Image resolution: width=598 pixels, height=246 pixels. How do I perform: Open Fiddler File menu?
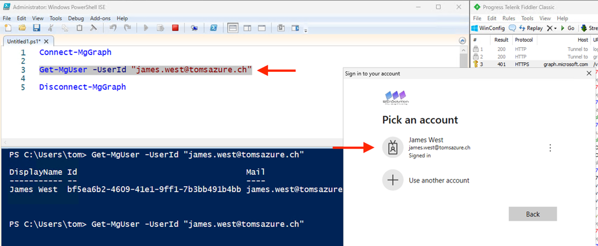(478, 19)
